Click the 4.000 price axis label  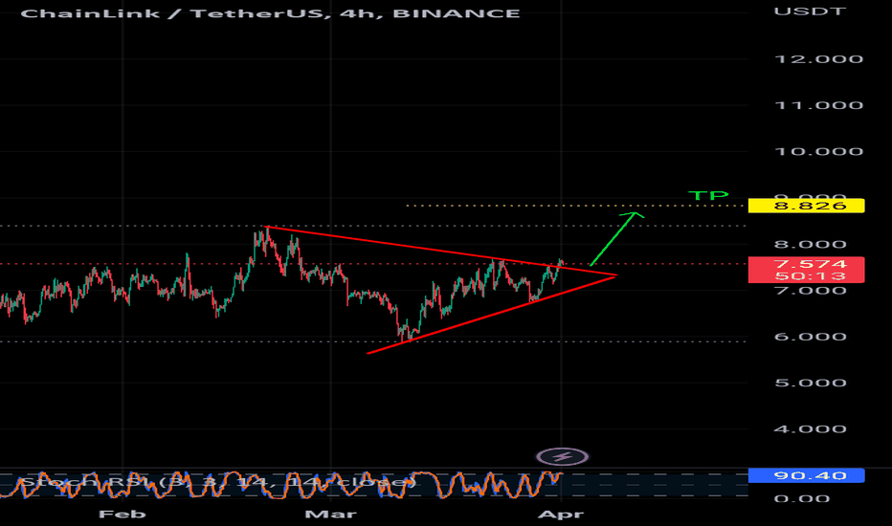tap(810, 429)
